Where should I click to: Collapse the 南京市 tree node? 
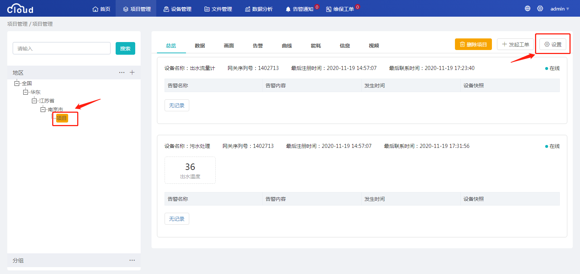pos(43,109)
